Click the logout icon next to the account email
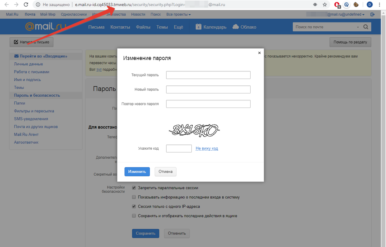 tap(372, 14)
